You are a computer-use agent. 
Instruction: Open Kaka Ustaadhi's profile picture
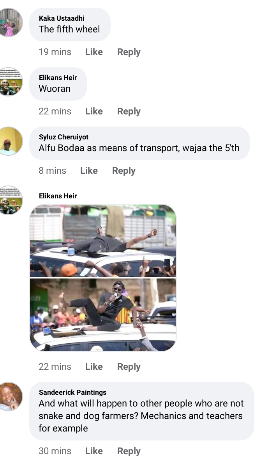(11, 22)
